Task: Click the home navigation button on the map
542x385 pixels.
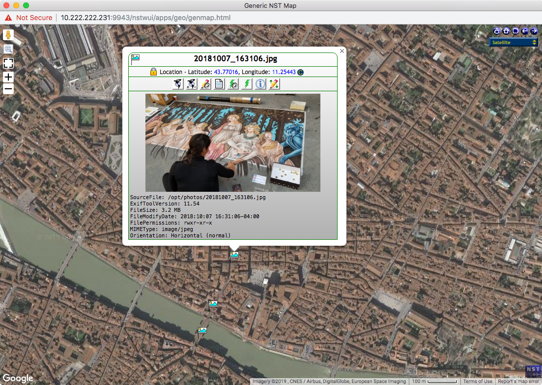Action: pos(505,31)
